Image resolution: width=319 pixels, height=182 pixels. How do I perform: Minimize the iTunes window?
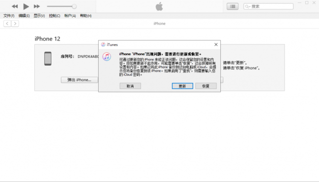coord(299,2)
